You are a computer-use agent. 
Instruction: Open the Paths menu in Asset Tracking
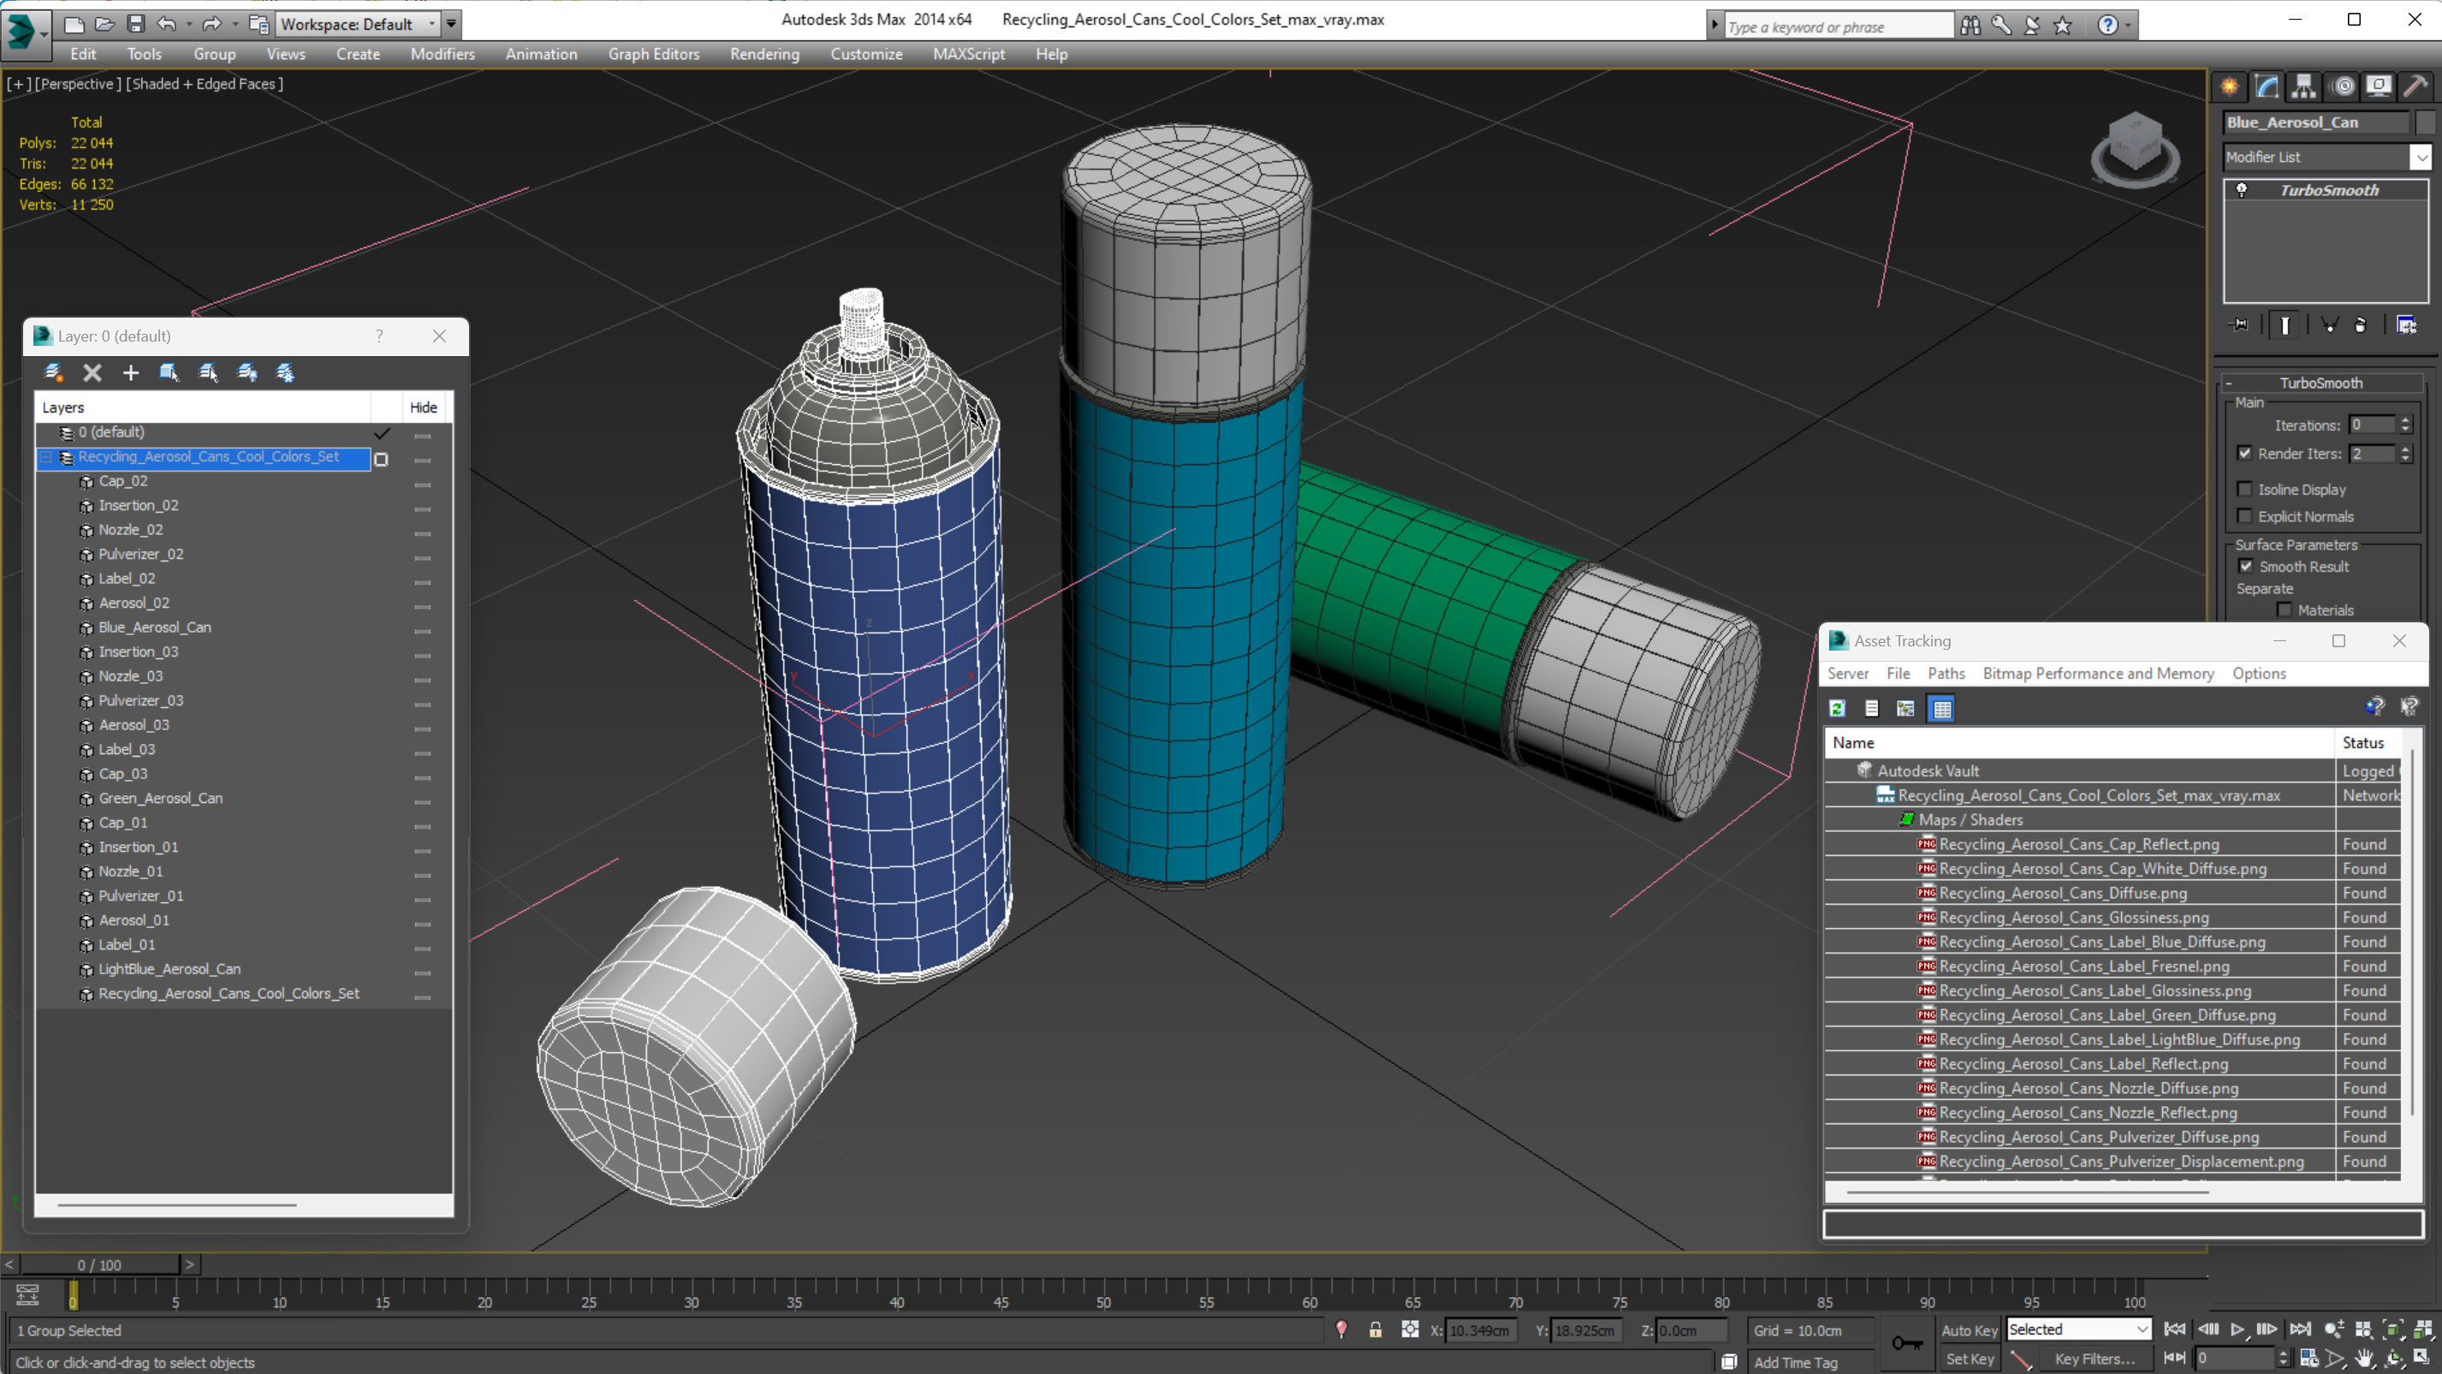click(x=1946, y=673)
